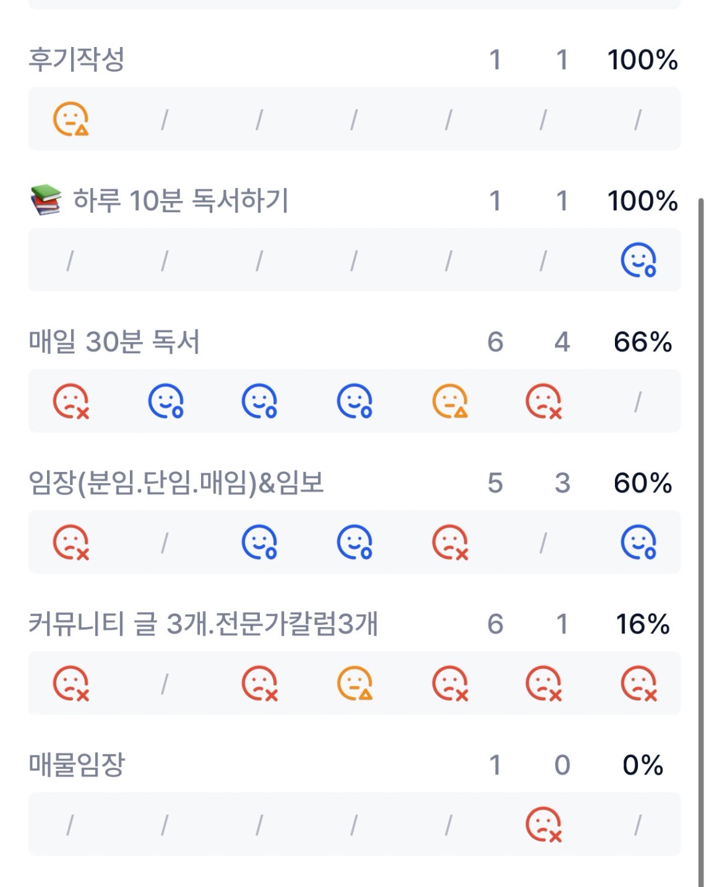This screenshot has height=887, width=709.
Task: Toggle the empty slash day in 커뮤니티 글 row
Action: (x=165, y=684)
